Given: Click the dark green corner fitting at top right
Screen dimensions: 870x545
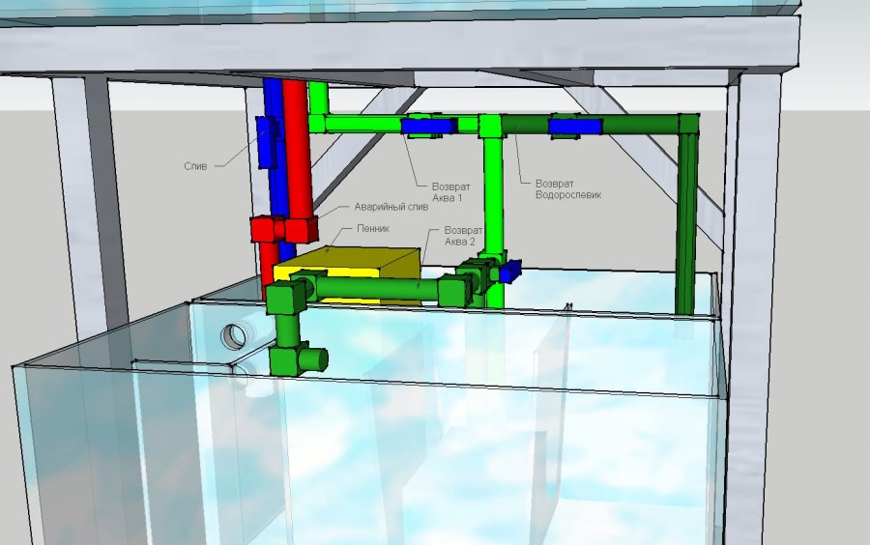Looking at the screenshot, I should pos(687,125).
